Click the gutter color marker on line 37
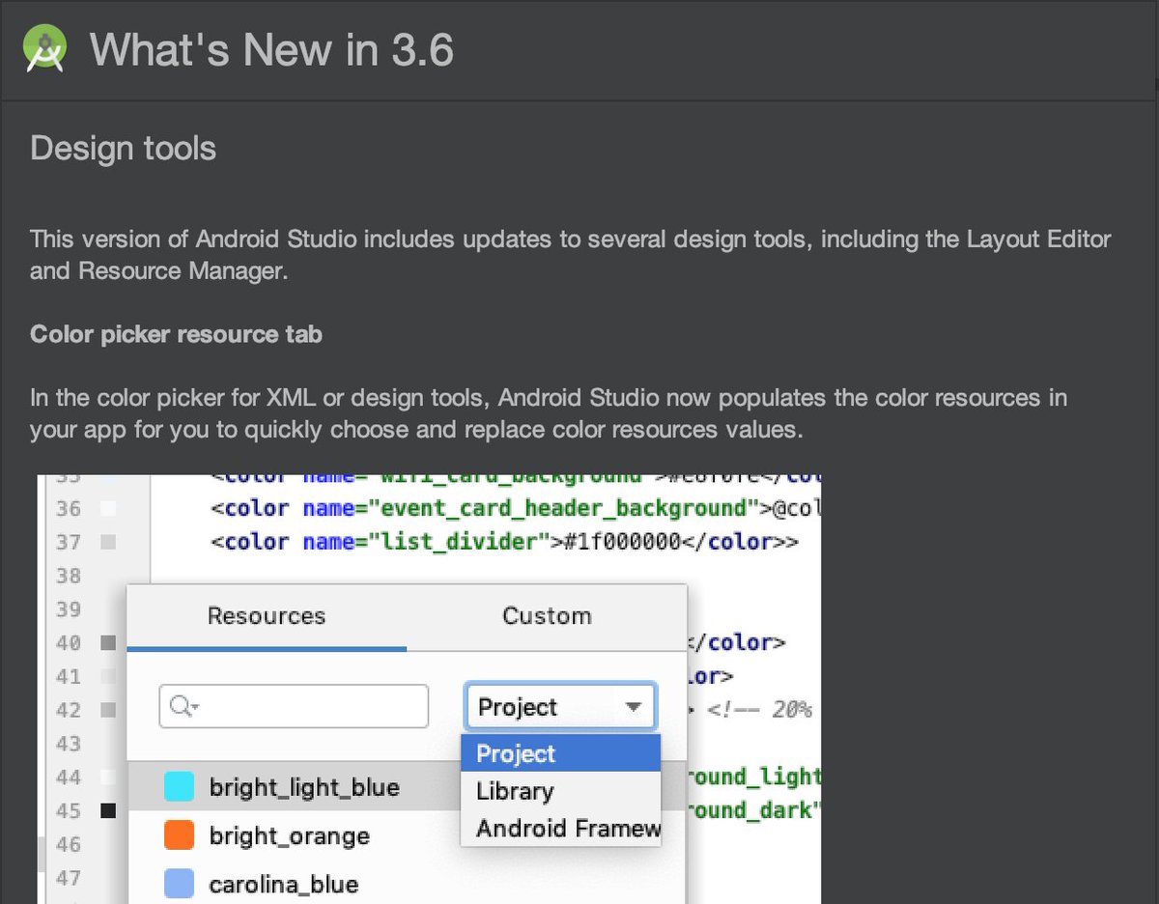 pos(108,542)
